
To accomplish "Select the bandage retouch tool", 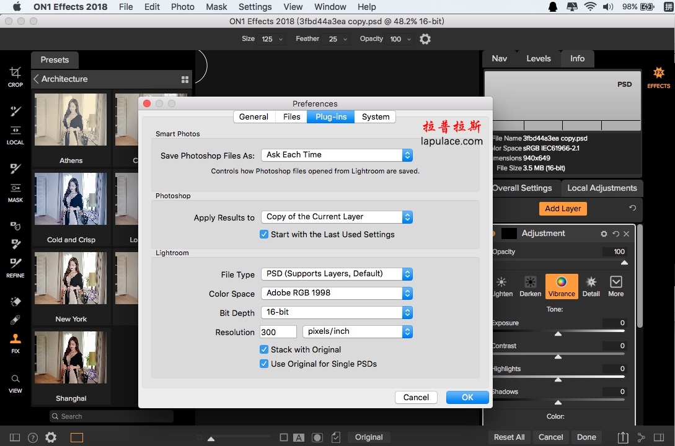I will tap(15, 320).
